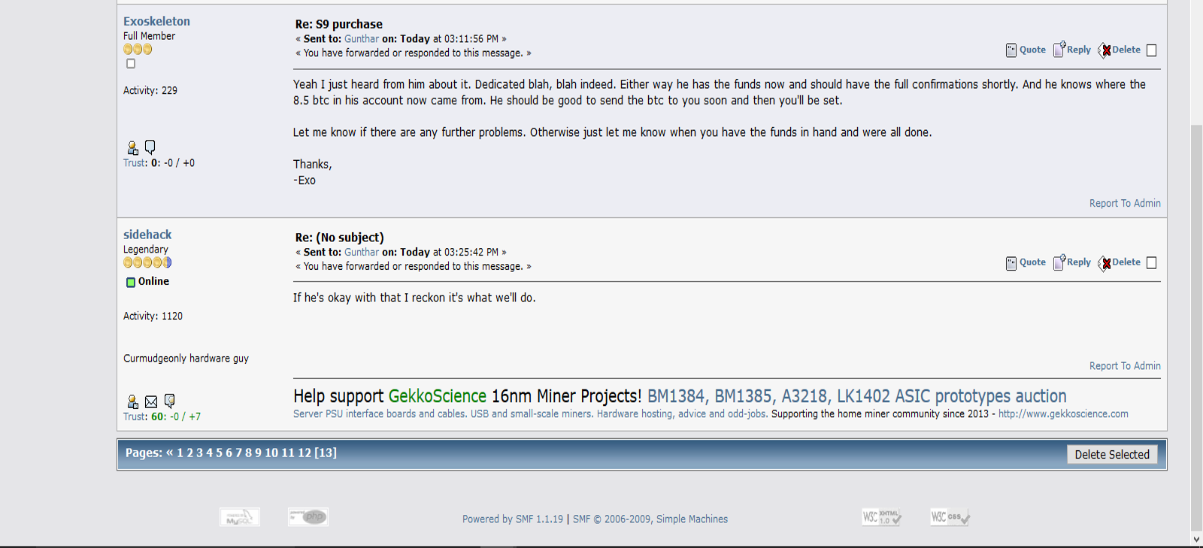Screen dimensions: 1203x548
Task: Click Reply icon on Exoskeleton's S9 purchase message
Action: coord(1059,50)
